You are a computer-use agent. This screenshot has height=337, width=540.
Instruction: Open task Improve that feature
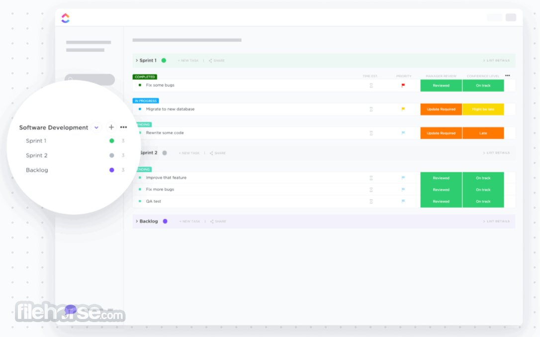(166, 178)
